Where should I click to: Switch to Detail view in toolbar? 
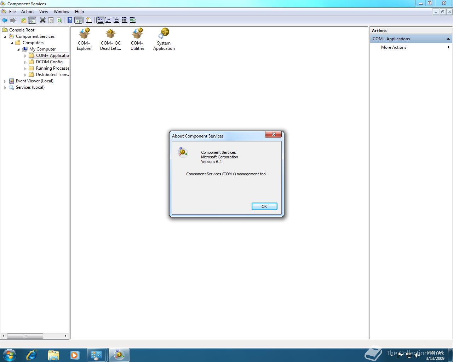(x=125, y=20)
